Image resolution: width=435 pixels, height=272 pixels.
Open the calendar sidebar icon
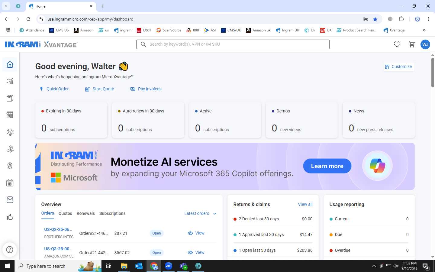point(10,183)
